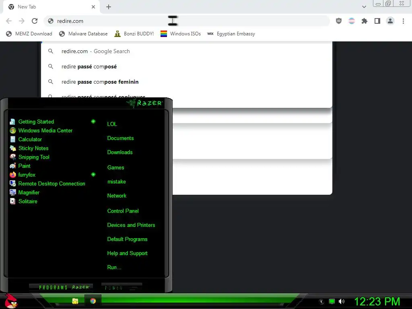Open Network from Start menu

click(117, 196)
